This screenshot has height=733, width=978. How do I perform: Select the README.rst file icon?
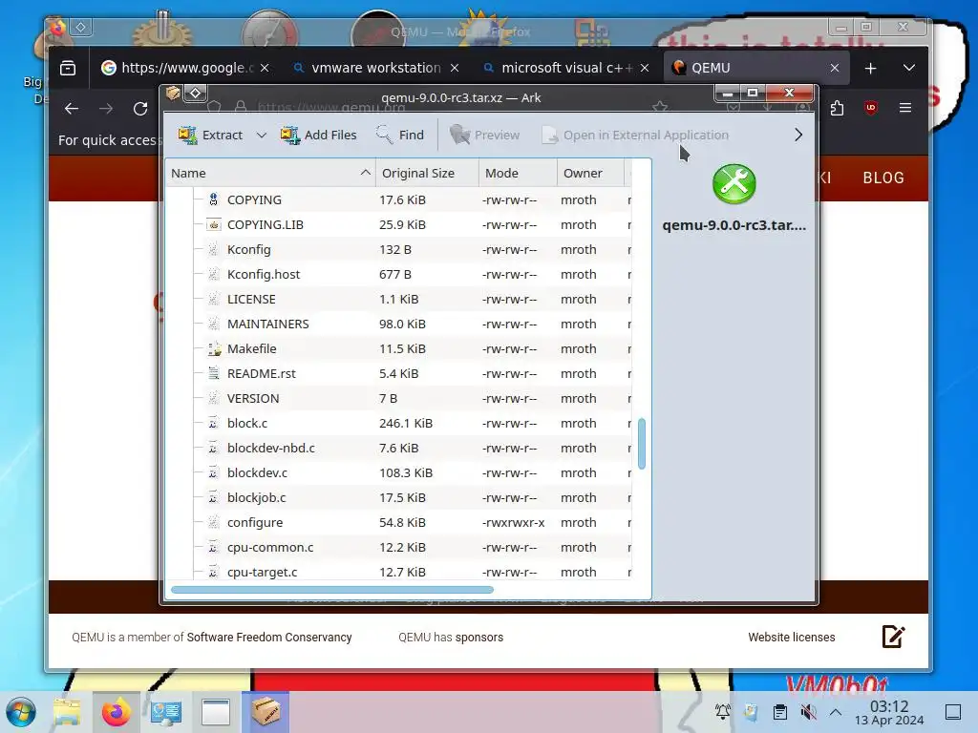213,373
